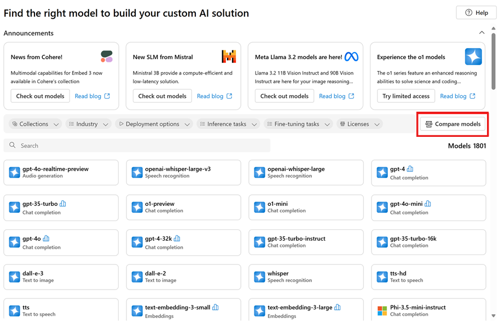Open the Licenses filter dropdown
The image size is (499, 323).
click(x=359, y=124)
